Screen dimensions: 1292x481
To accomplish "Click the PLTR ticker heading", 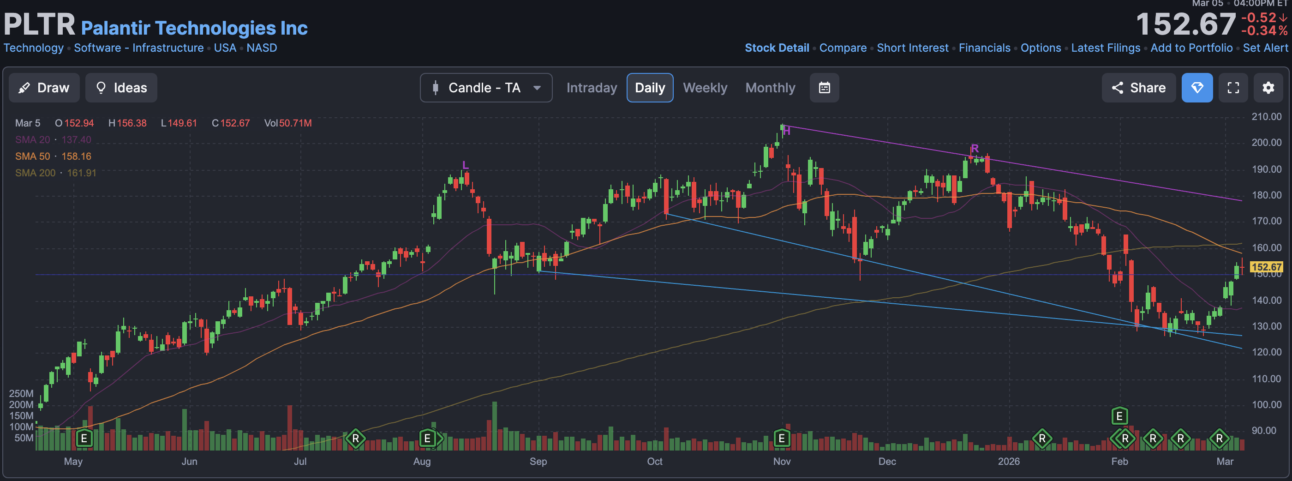I will 39,24.
